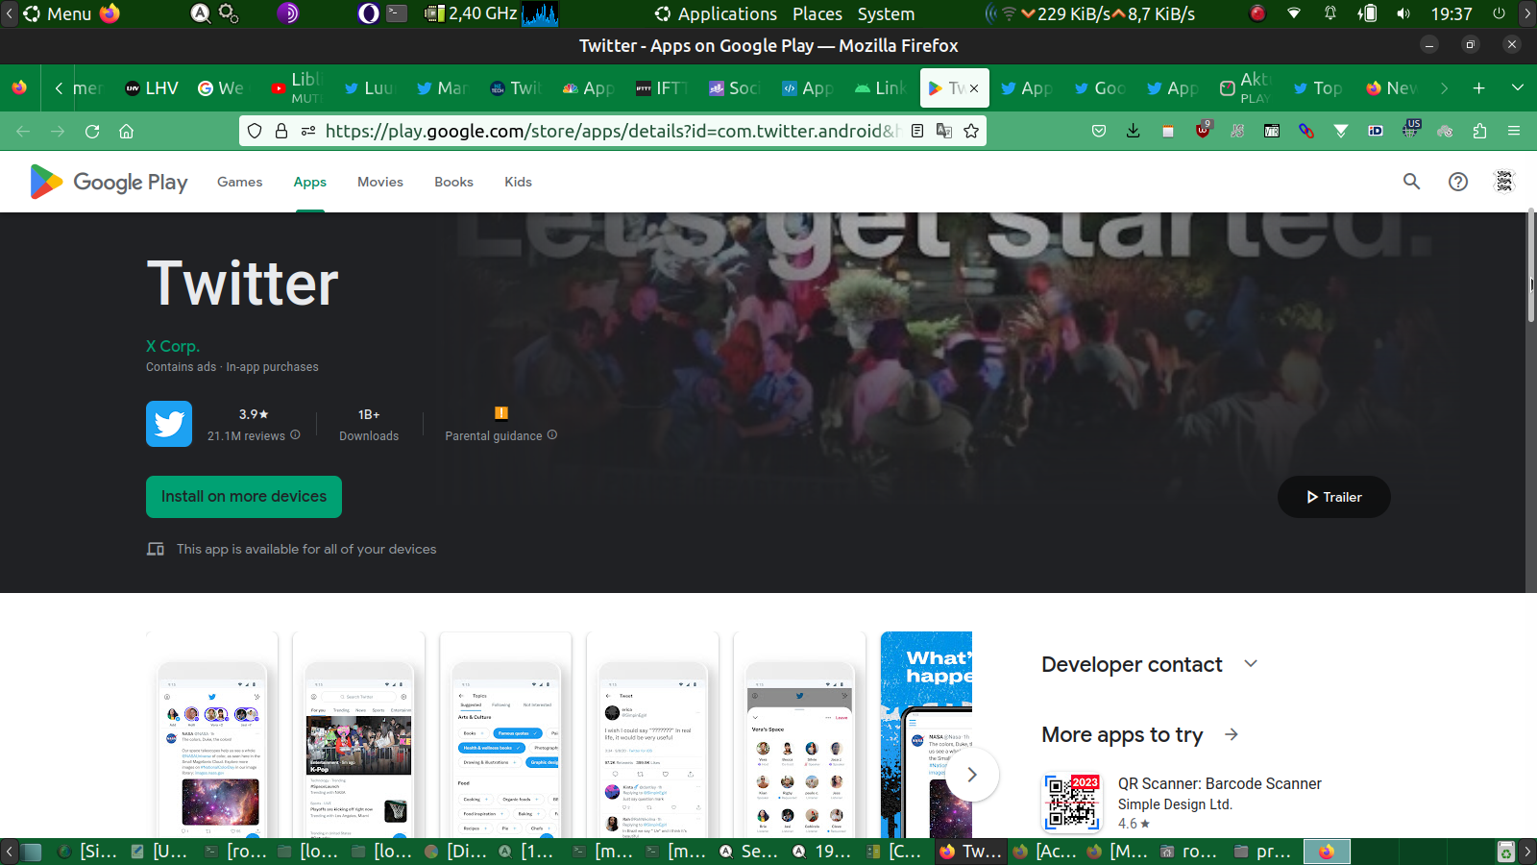Open the Google account avatar menu
Viewport: 1537px width, 865px height.
(1504, 181)
